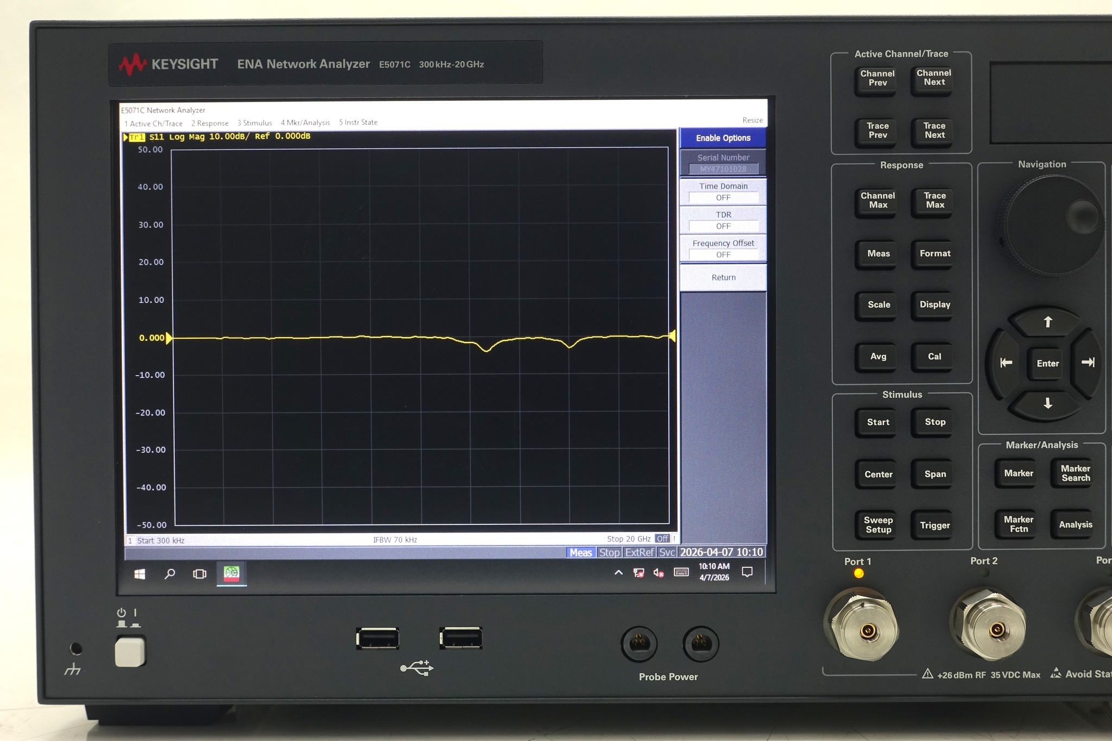
Task: Click the Navigation right arrow key
Action: pos(1087,362)
